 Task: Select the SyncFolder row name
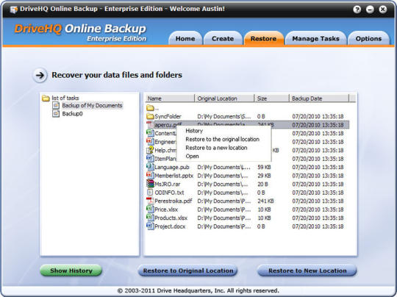[168, 116]
